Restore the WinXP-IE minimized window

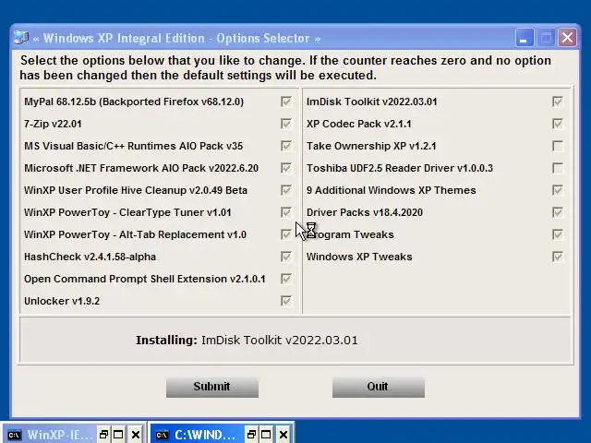point(103,435)
